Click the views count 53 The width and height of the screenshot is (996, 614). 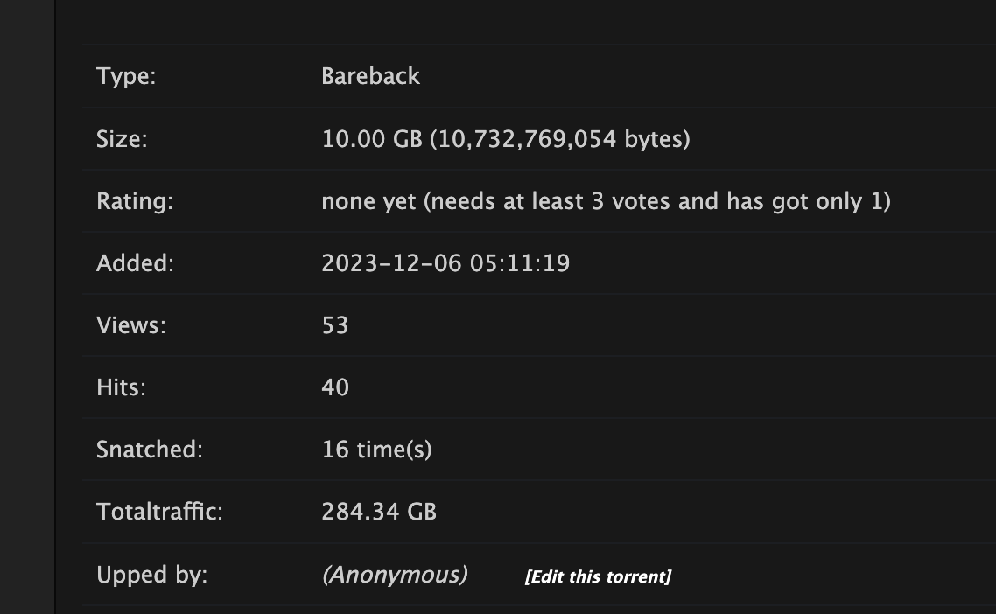[335, 325]
